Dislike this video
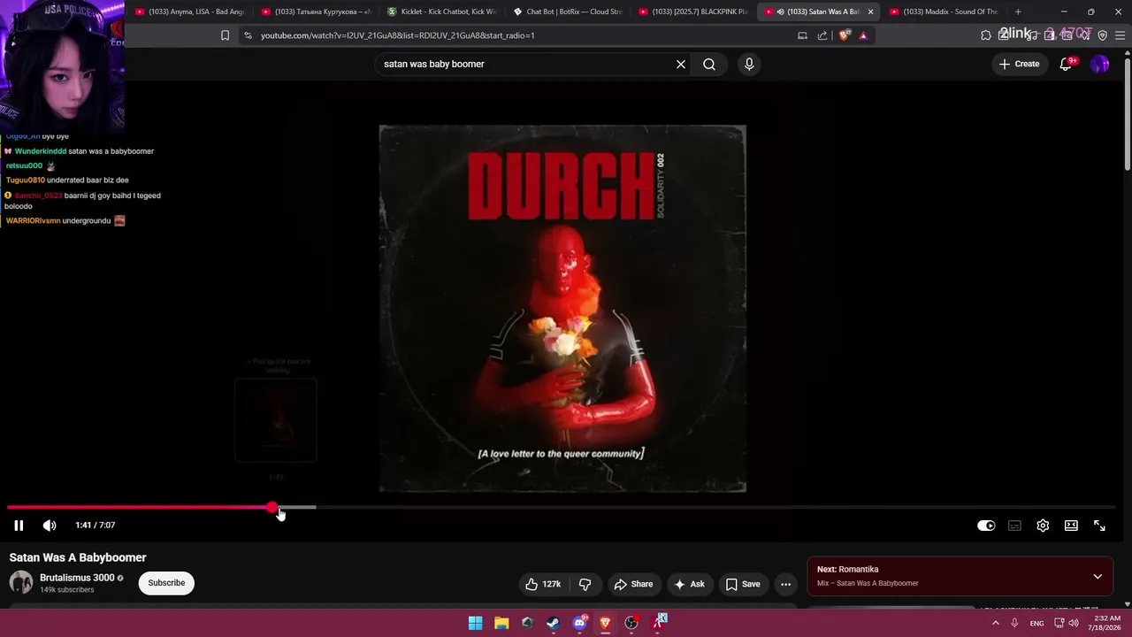The height and width of the screenshot is (637, 1132). (x=585, y=584)
